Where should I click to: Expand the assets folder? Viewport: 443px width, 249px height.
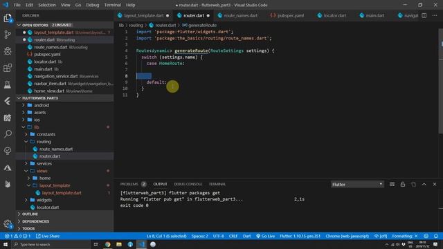64,112
